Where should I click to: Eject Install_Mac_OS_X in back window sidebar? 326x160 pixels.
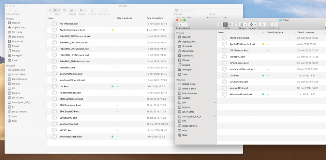point(44,102)
